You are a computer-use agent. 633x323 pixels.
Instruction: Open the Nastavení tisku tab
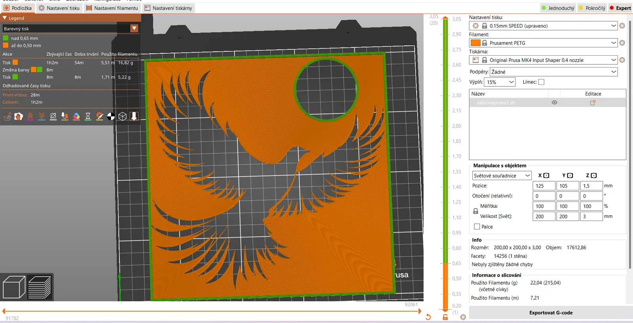(x=59, y=8)
